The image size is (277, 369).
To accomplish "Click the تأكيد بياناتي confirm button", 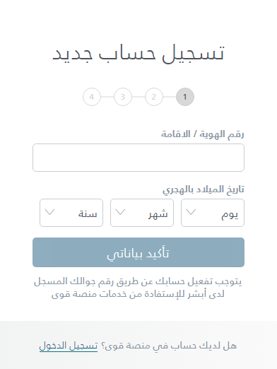I will click(x=138, y=252).
